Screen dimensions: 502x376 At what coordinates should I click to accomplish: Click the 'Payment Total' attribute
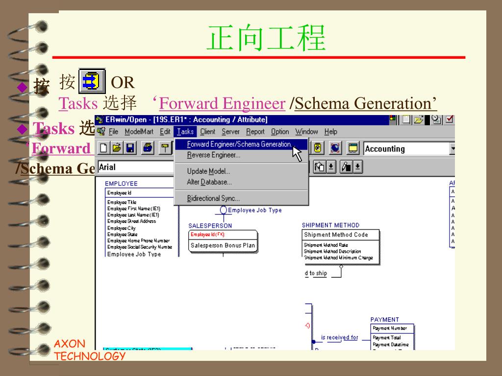click(386, 338)
